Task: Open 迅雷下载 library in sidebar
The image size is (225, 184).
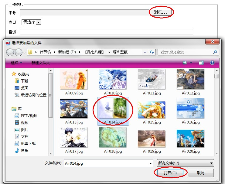Action: [25, 143]
